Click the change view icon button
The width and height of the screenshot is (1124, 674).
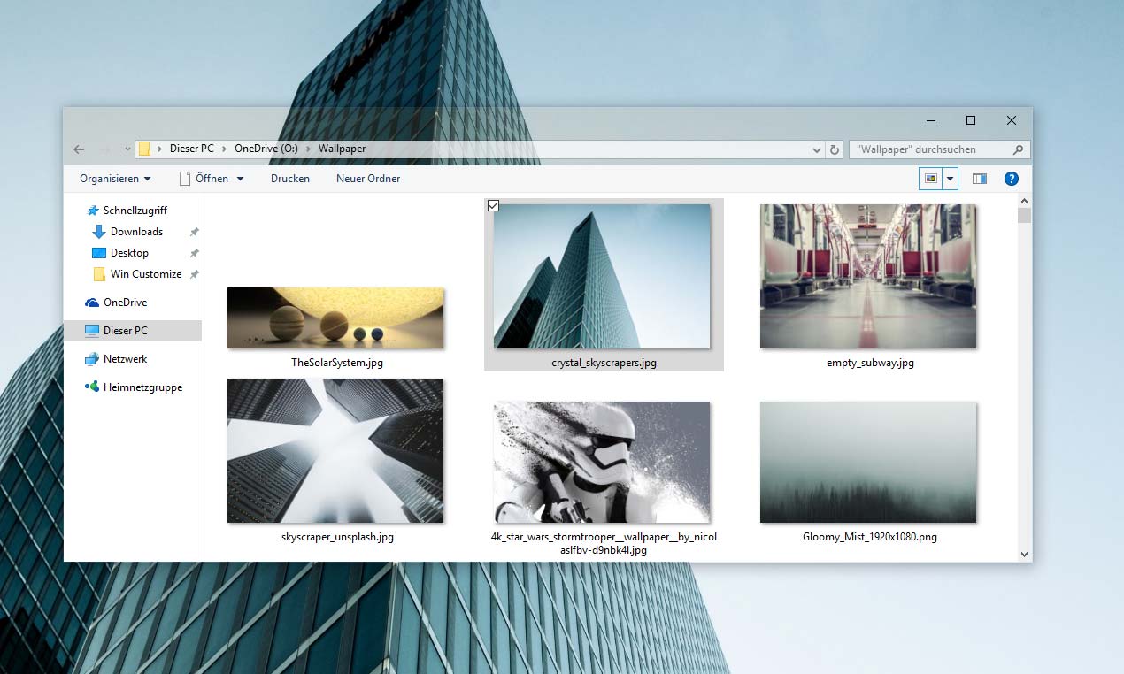(x=930, y=179)
